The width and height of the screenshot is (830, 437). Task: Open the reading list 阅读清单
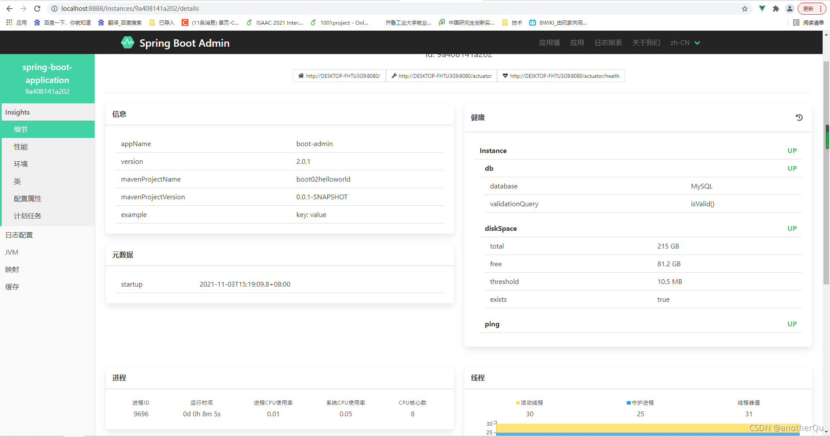(808, 22)
